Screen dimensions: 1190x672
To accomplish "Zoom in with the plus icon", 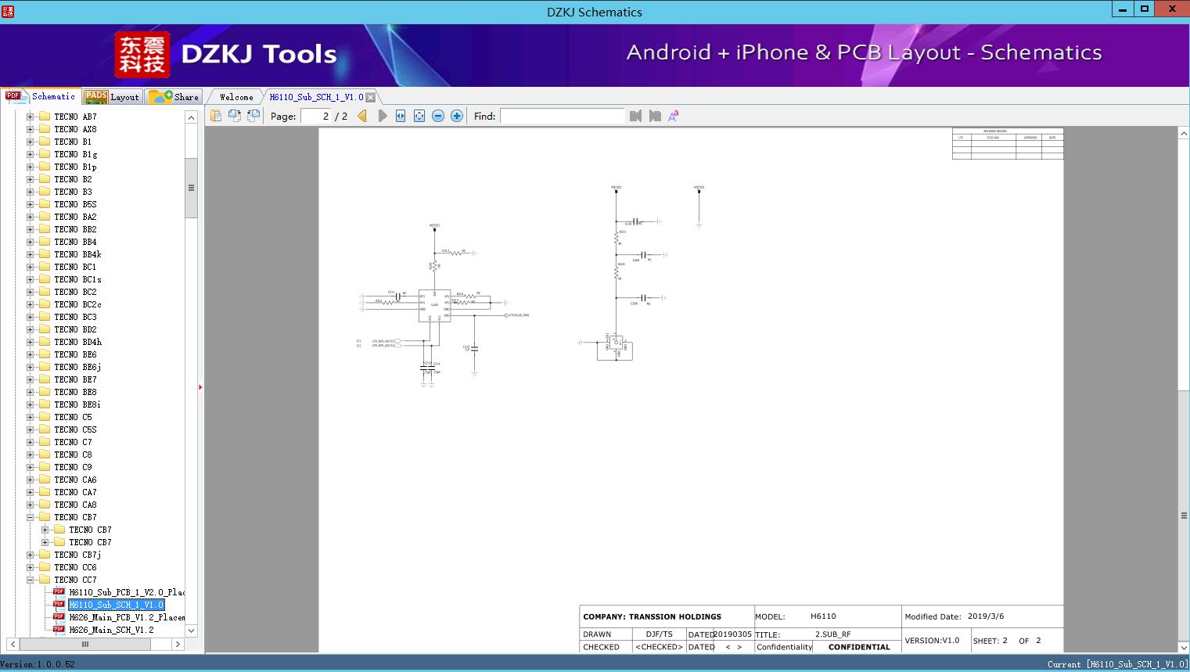I will click(x=457, y=116).
